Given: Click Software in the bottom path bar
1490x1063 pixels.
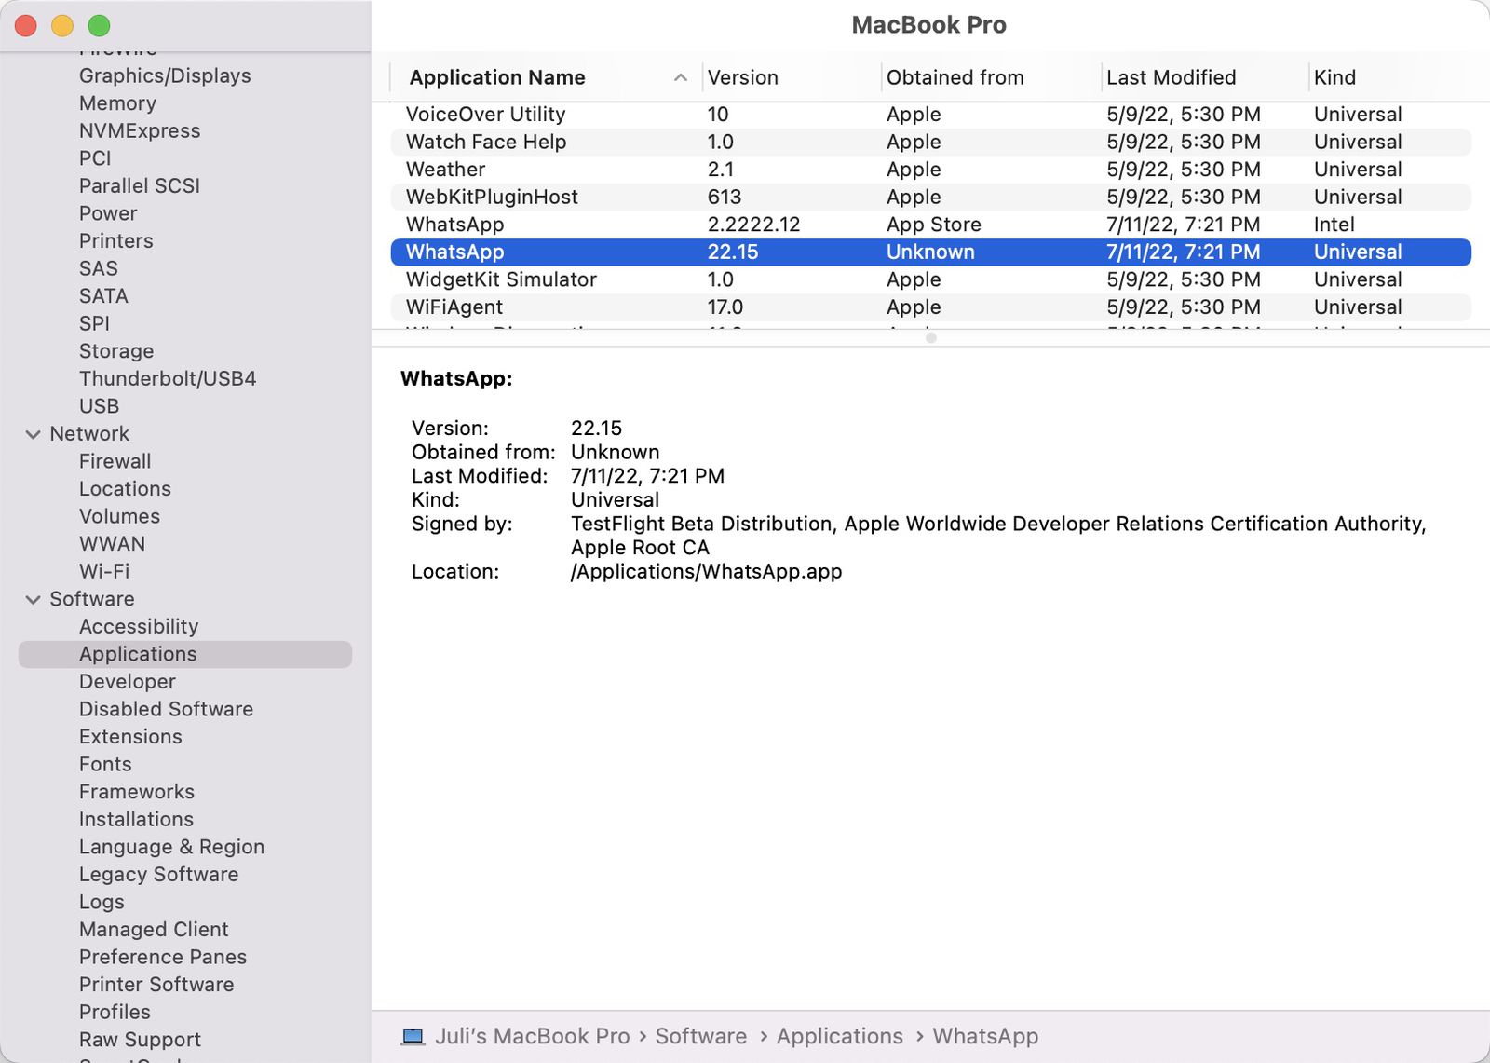Looking at the screenshot, I should click(700, 1036).
